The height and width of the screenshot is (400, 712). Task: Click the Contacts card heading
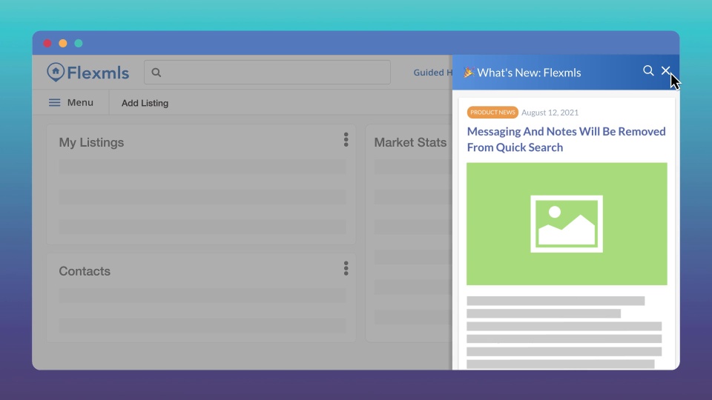(85, 271)
